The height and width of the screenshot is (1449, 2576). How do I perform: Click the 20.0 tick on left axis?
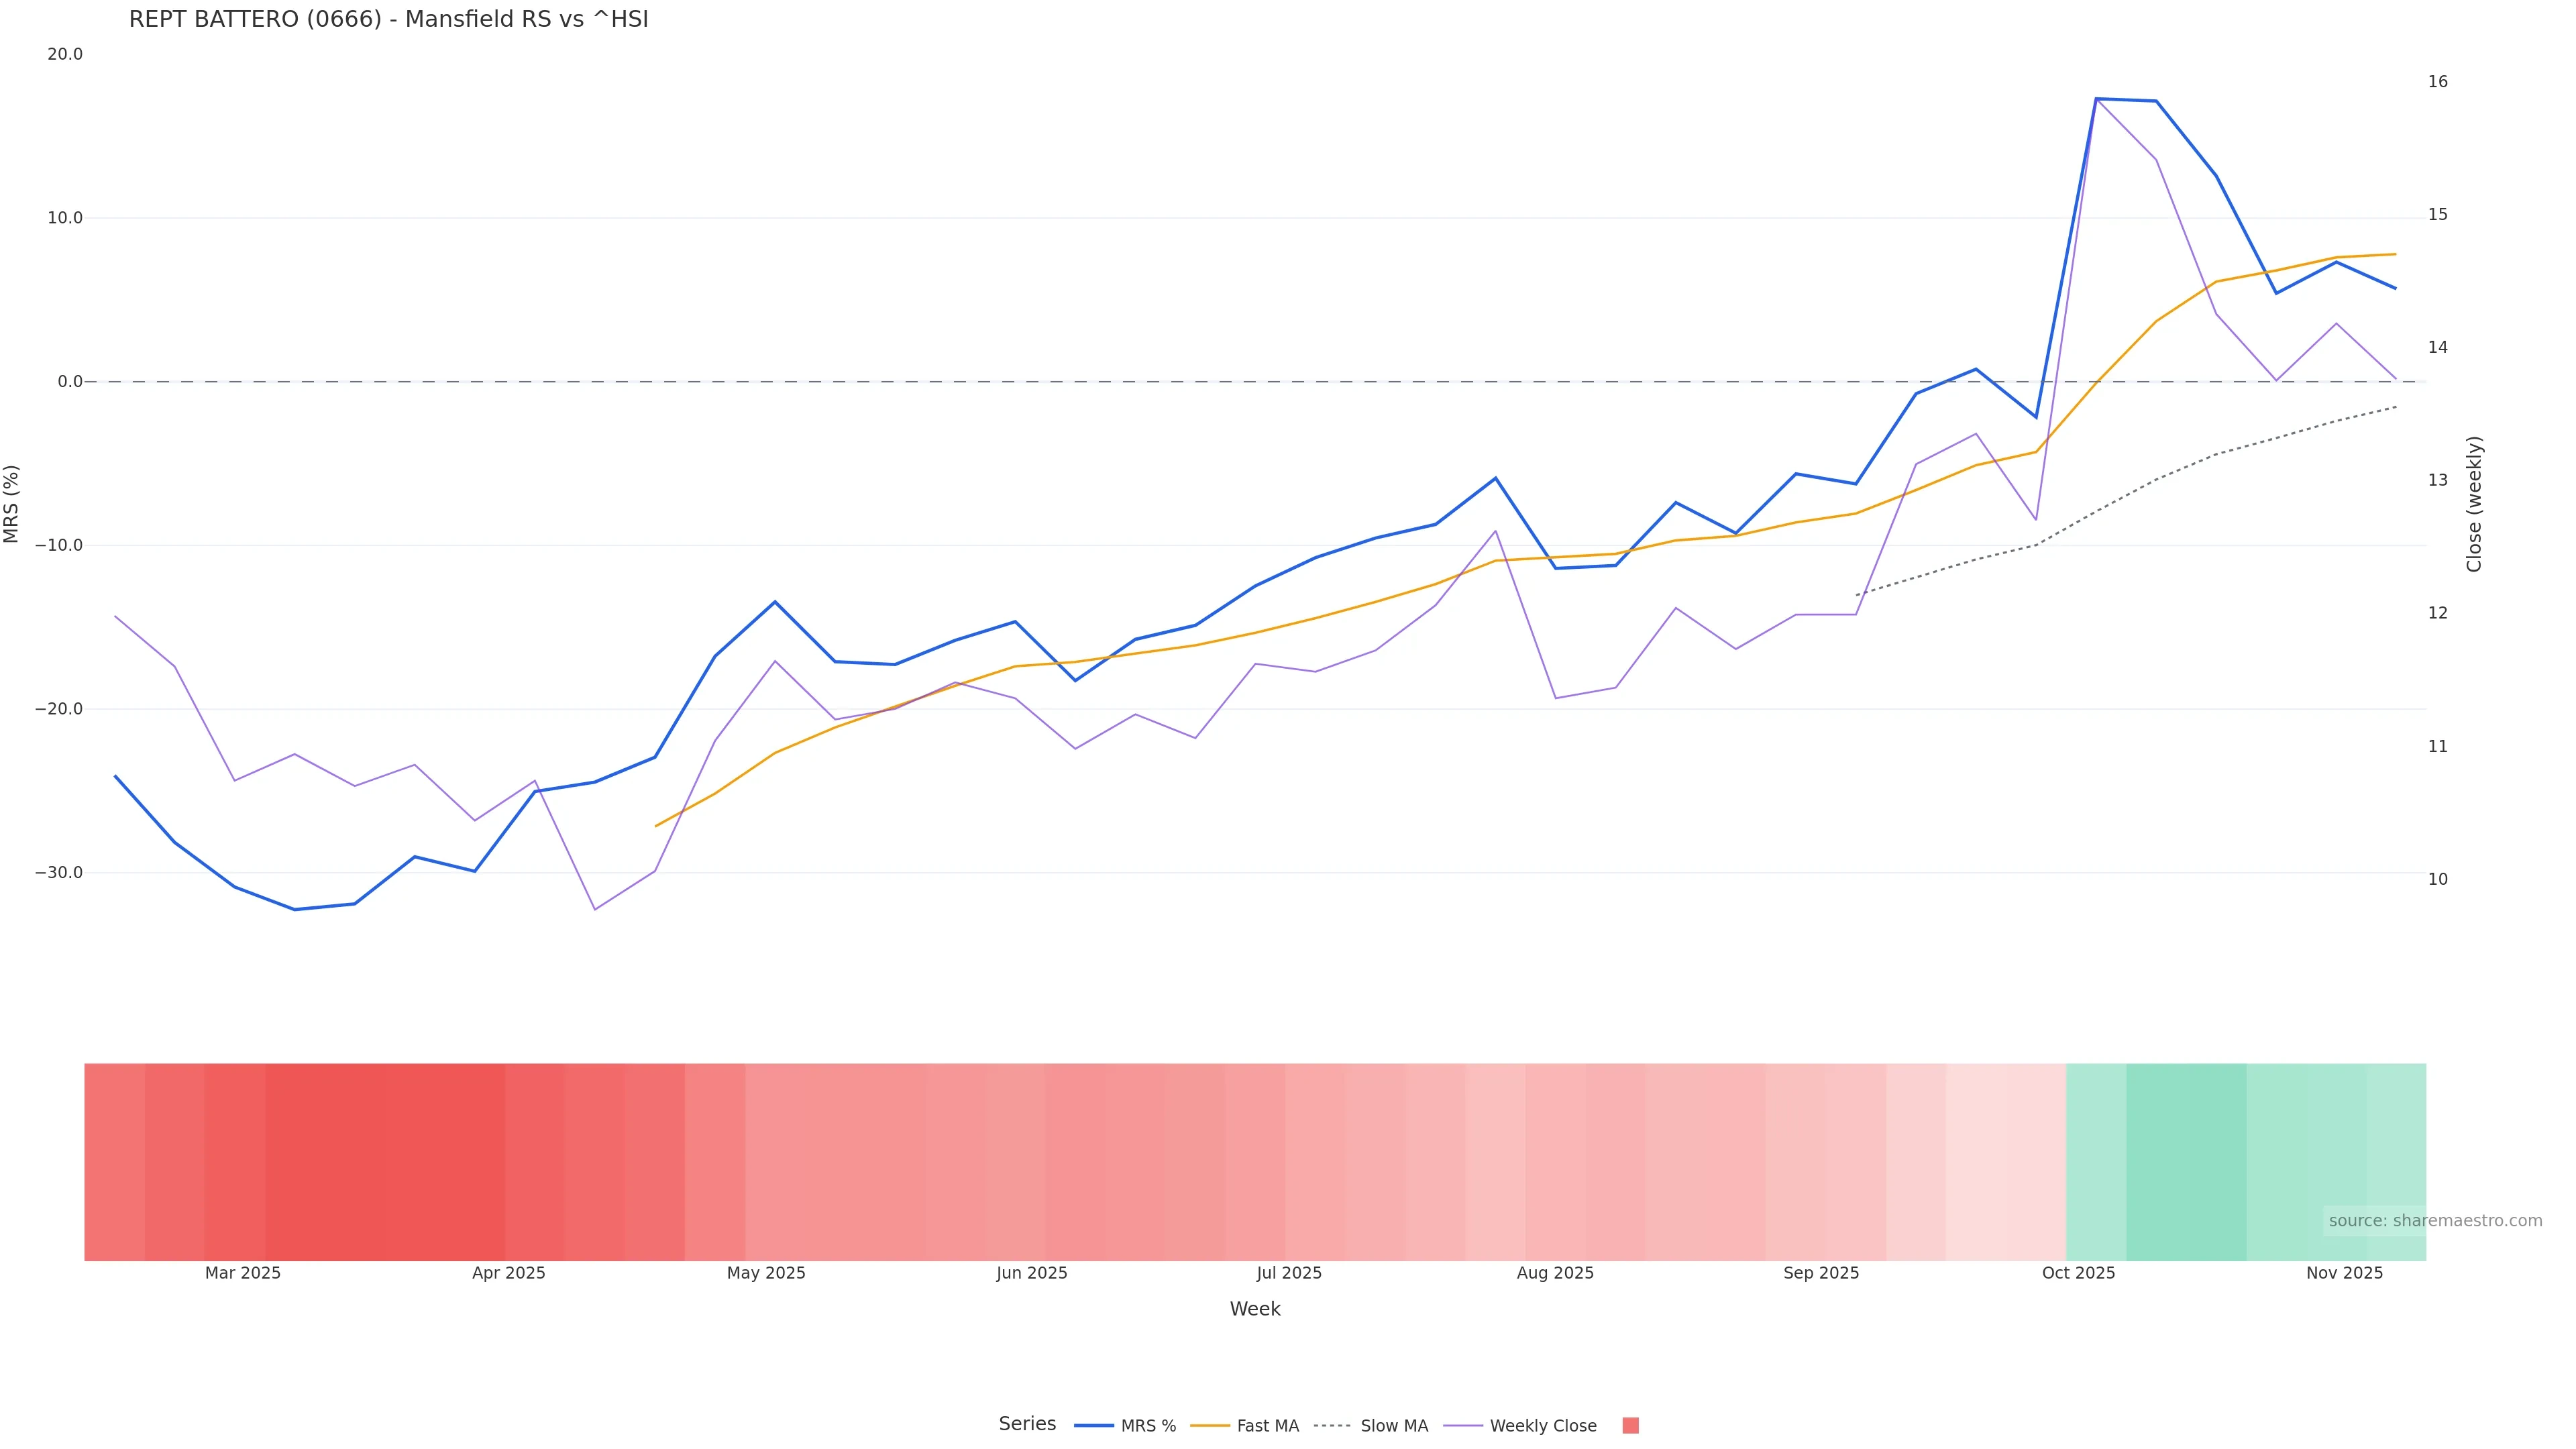click(65, 54)
